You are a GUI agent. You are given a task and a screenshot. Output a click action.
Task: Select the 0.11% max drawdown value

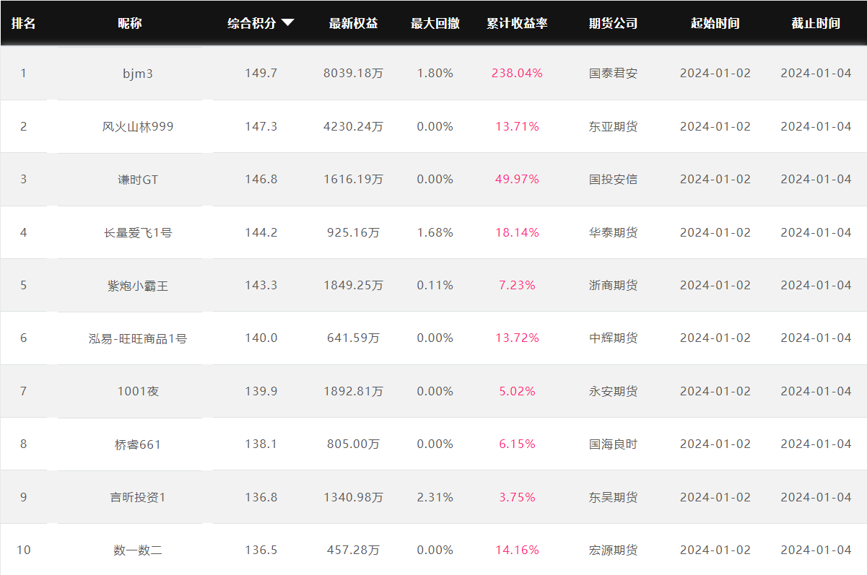click(435, 285)
